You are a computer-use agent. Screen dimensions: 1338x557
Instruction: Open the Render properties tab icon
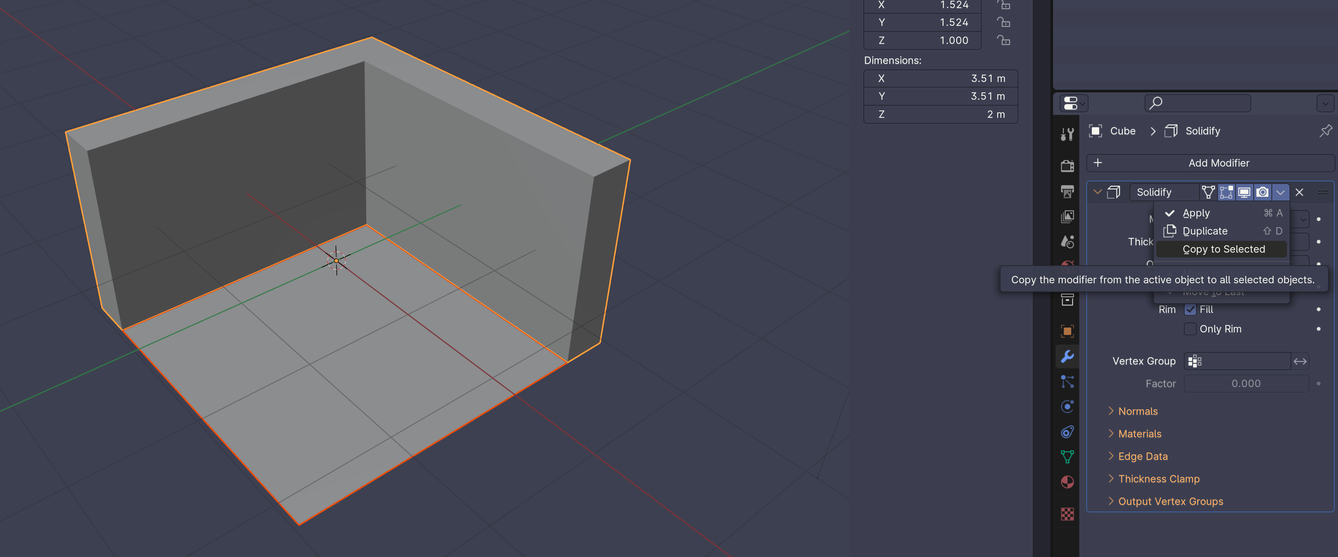click(x=1067, y=165)
